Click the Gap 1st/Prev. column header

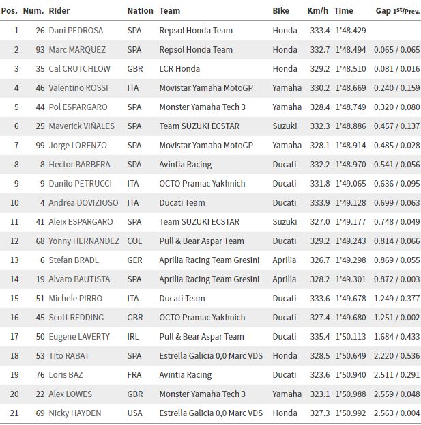[x=397, y=11]
